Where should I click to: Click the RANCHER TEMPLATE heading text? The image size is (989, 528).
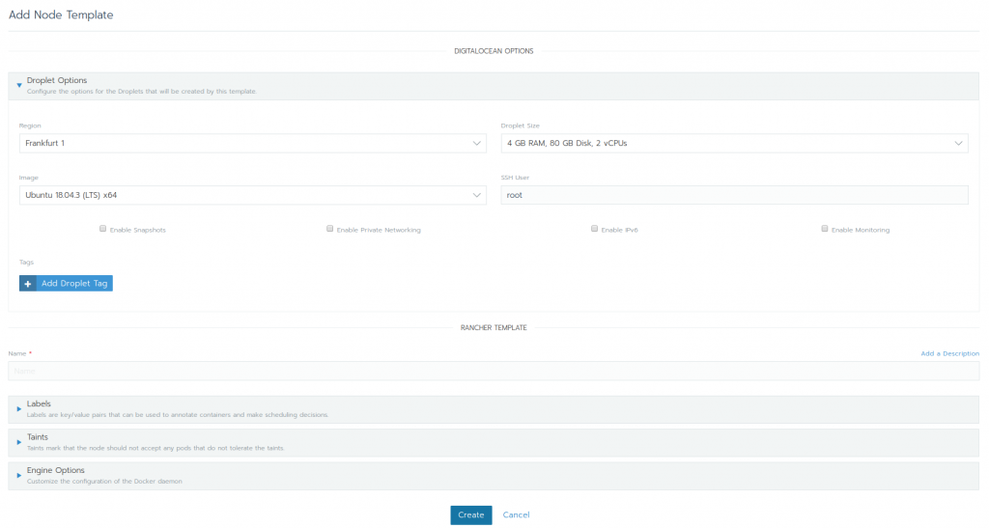[494, 327]
